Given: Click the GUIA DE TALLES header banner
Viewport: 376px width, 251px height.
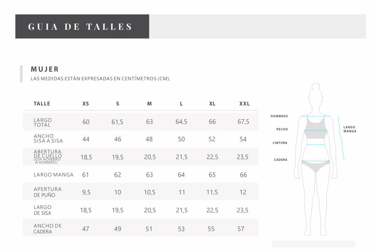Looking at the screenshot, I should 82,26.
